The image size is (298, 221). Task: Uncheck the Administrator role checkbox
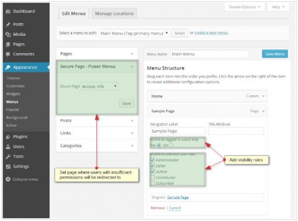click(152, 160)
